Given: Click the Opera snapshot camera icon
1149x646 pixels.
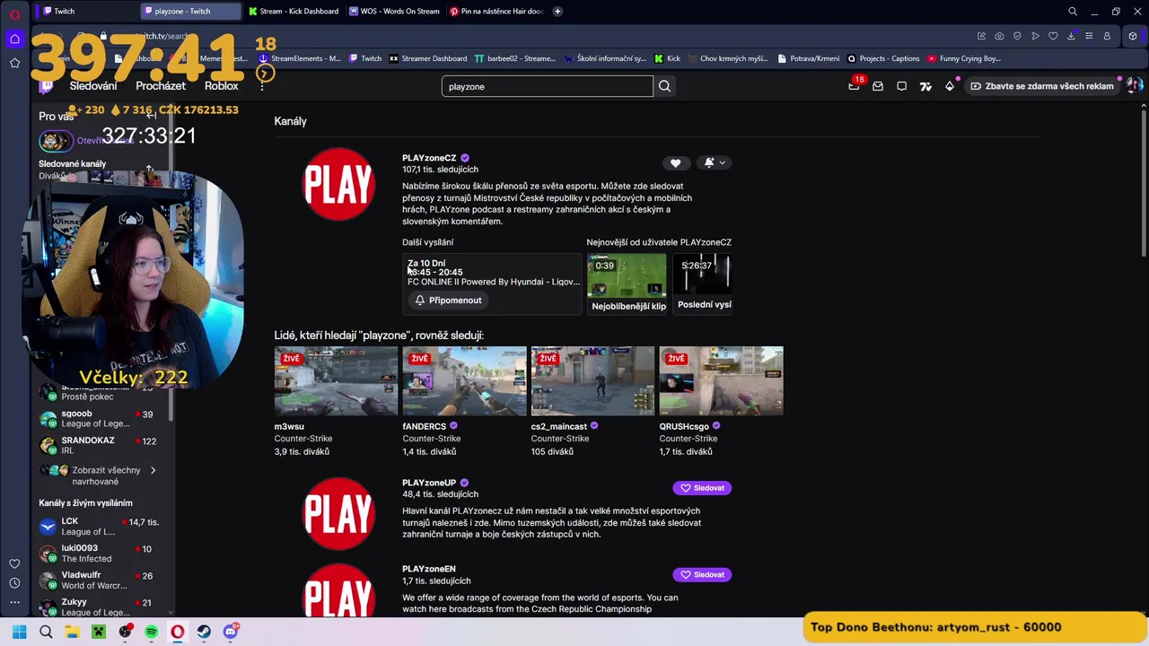Looking at the screenshot, I should 999,36.
